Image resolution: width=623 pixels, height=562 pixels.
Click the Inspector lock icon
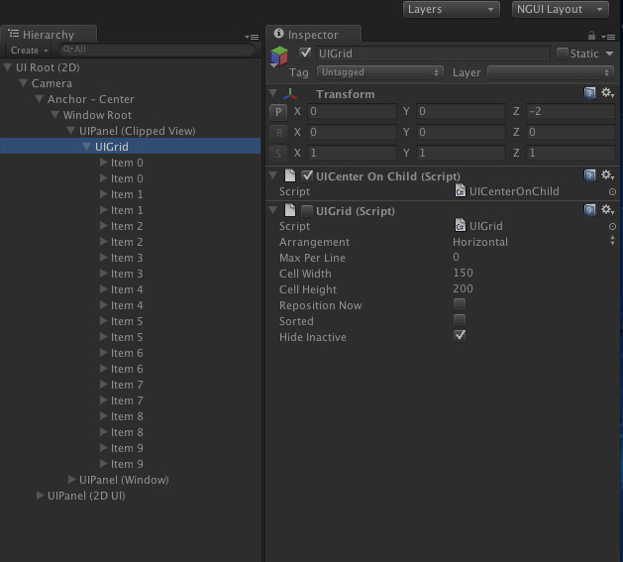pyautogui.click(x=591, y=36)
